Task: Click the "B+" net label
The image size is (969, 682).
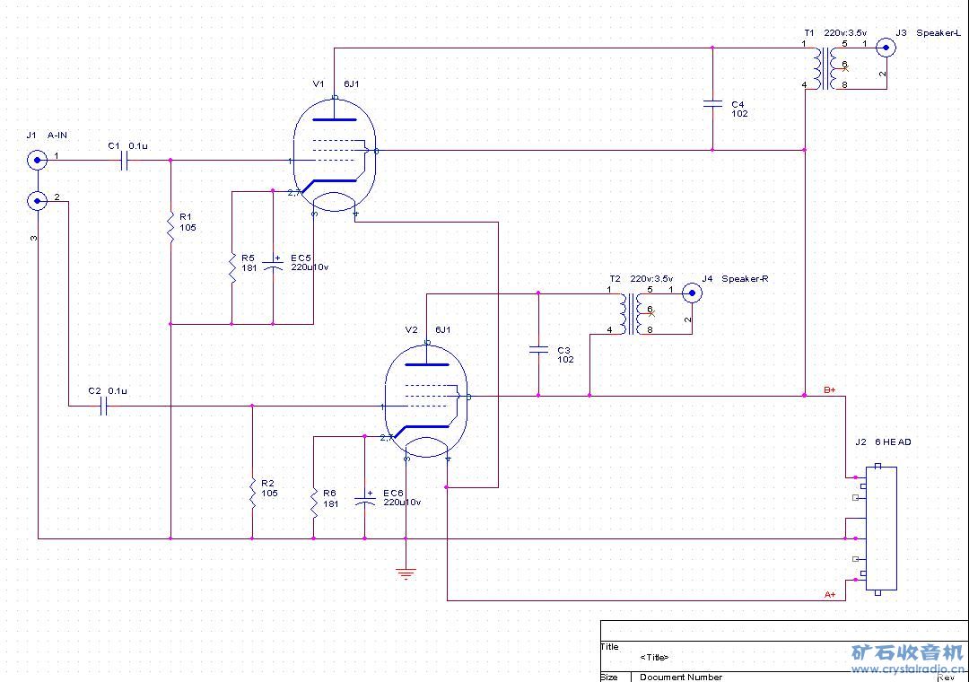Action: 829,389
